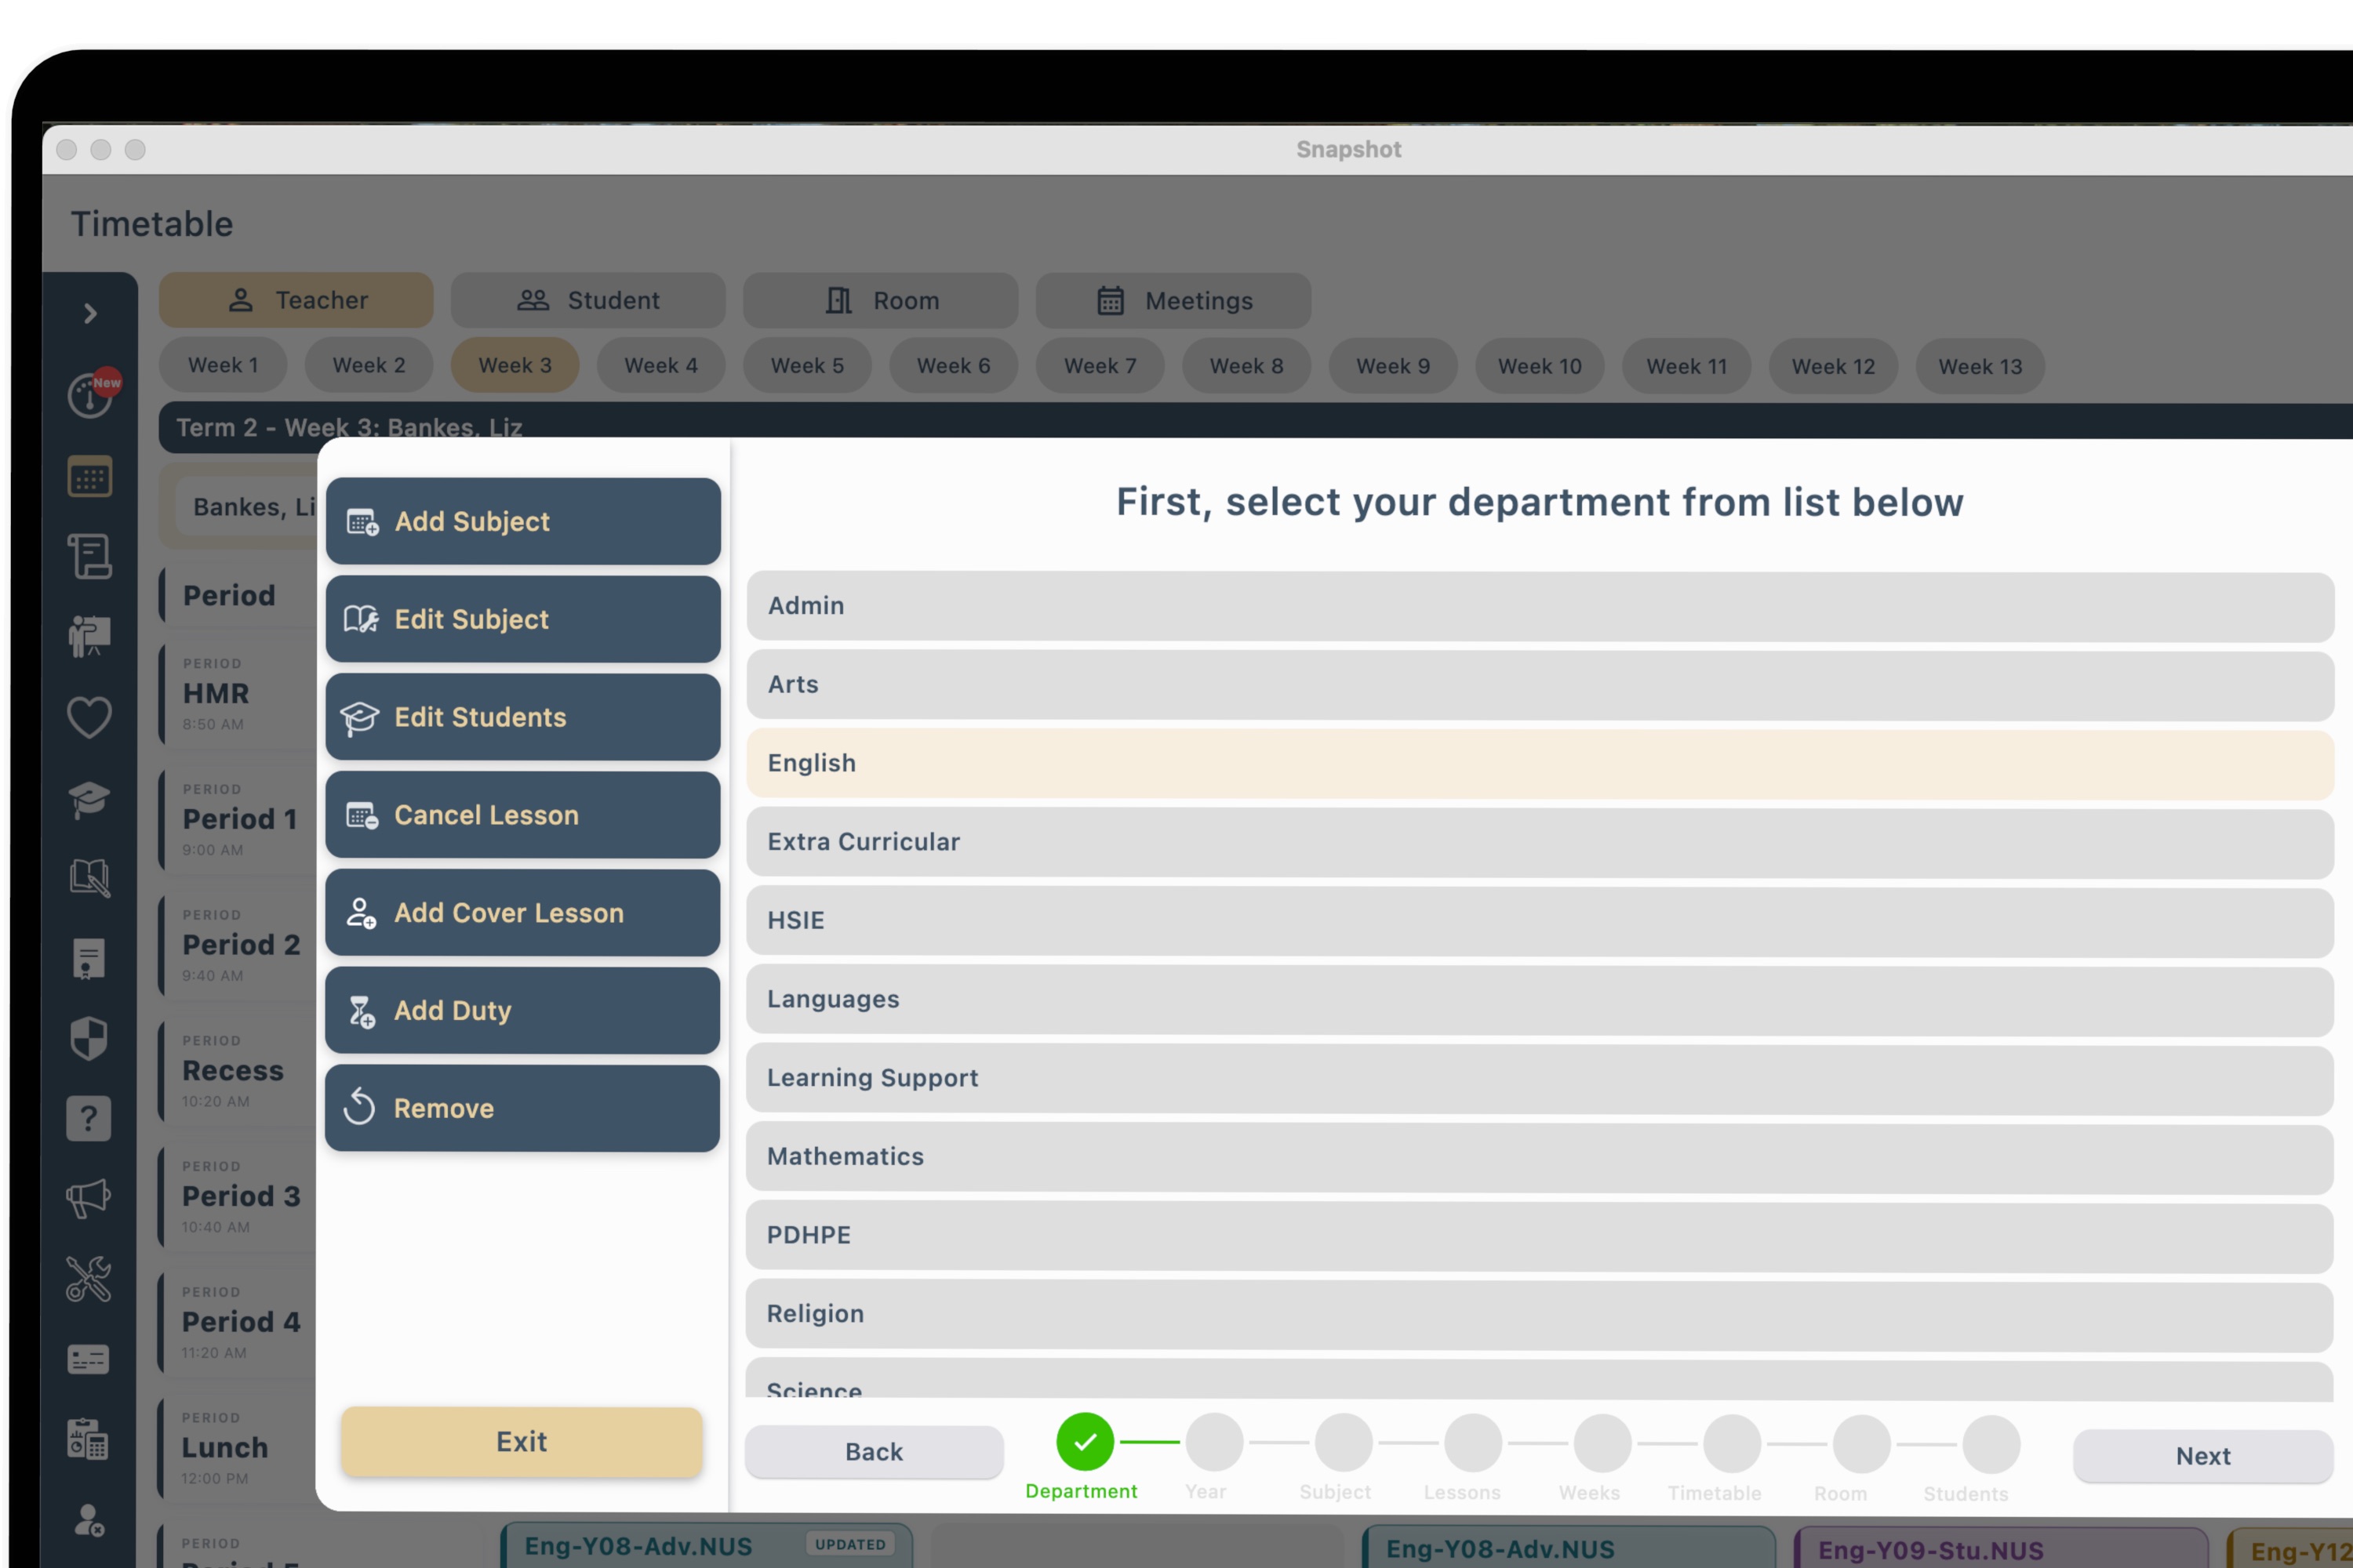The height and width of the screenshot is (1568, 2353).
Task: Choose the Learning Support department
Action: tap(1540, 1078)
